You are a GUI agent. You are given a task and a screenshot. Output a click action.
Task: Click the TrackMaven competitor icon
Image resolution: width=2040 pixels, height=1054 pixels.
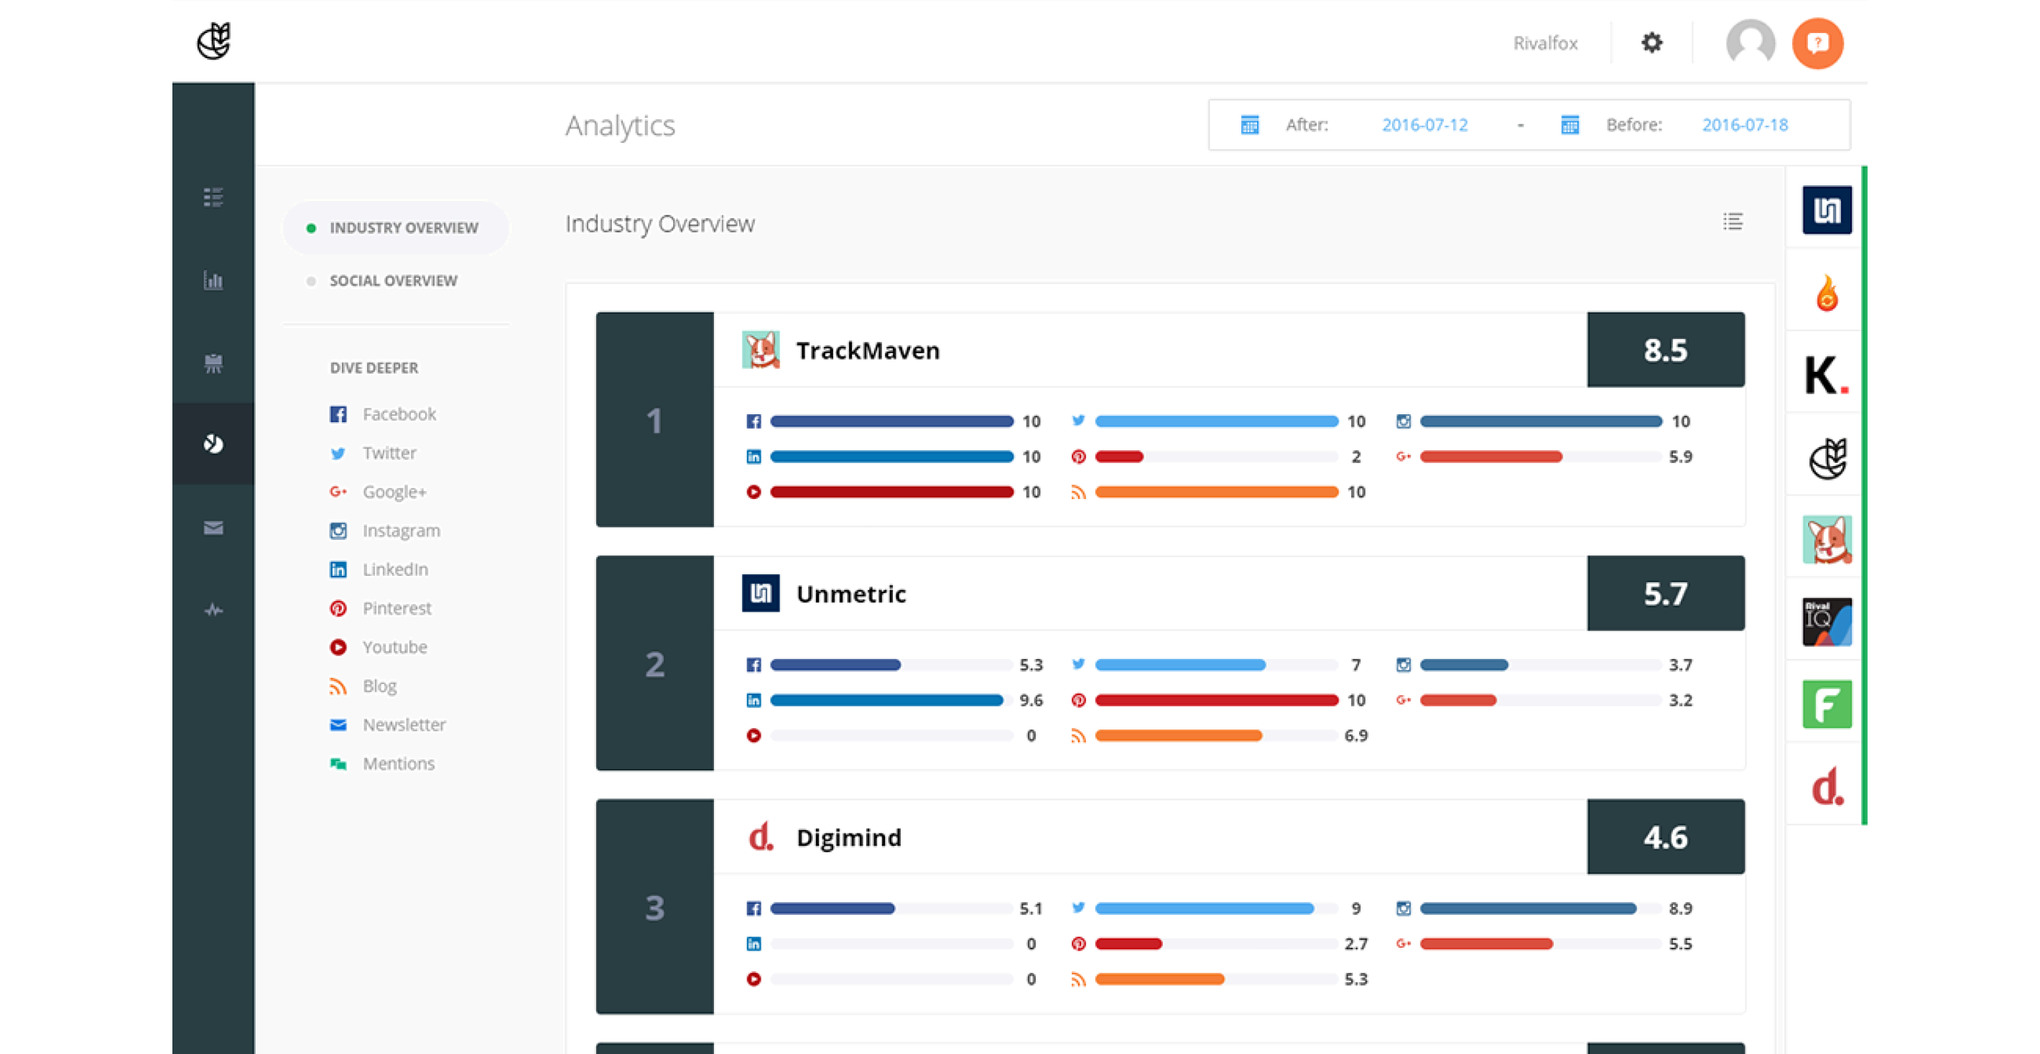[x=1824, y=539]
